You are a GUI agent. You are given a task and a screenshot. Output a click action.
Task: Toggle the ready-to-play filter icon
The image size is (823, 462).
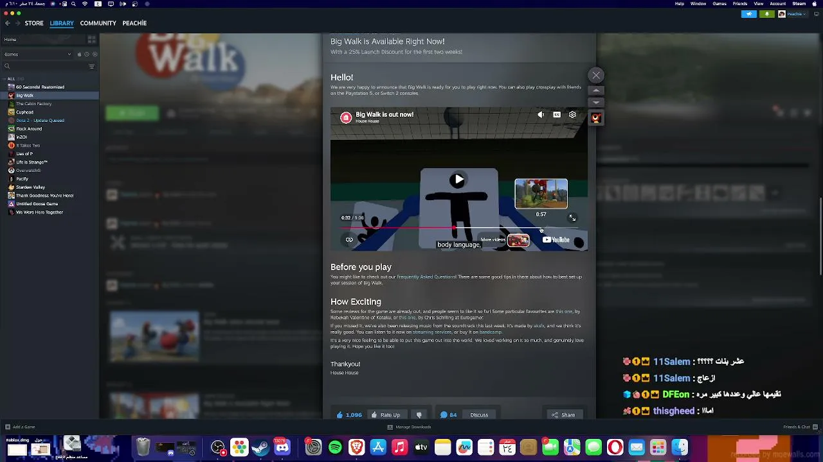(x=95, y=55)
